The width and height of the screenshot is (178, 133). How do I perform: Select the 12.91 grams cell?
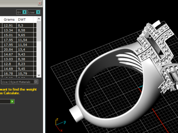click(9, 25)
